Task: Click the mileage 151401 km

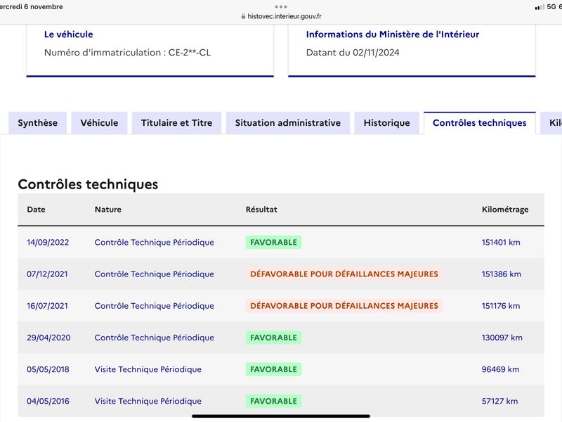Action: [x=501, y=242]
